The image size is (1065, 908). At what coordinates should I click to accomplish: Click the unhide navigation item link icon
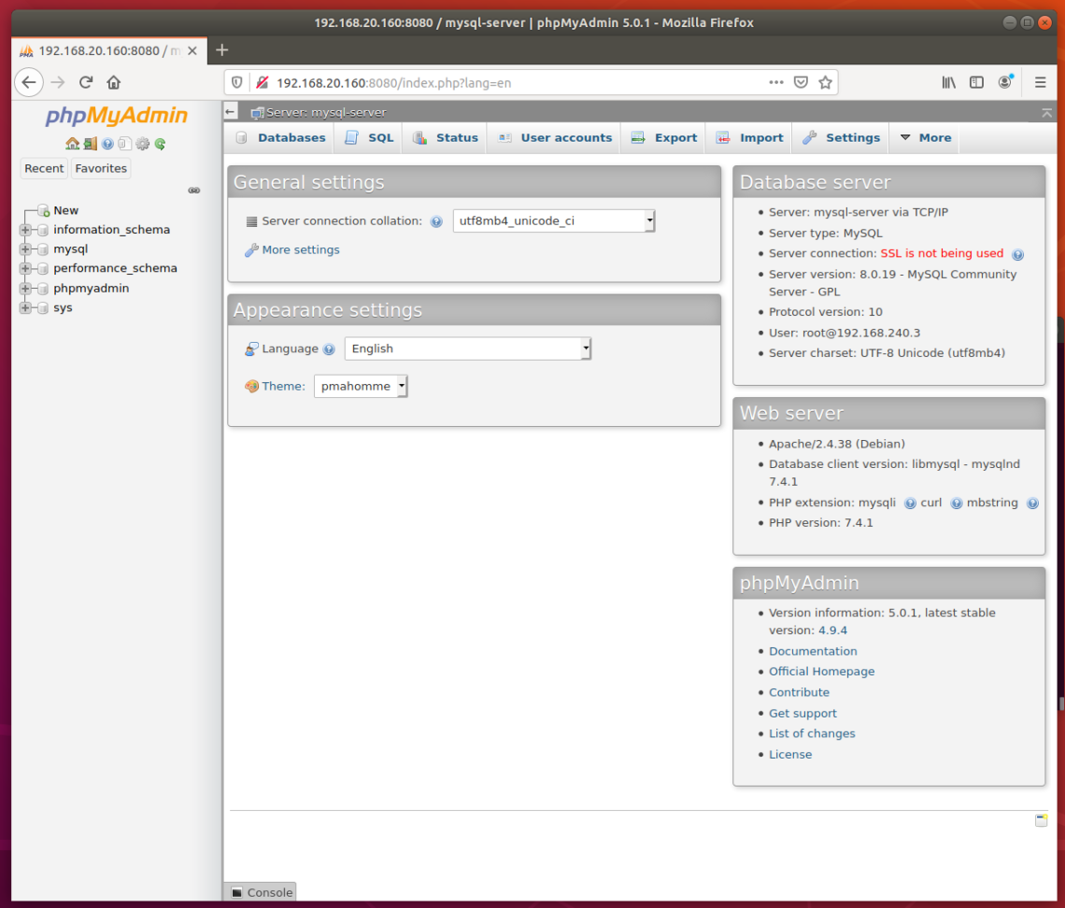tap(193, 190)
